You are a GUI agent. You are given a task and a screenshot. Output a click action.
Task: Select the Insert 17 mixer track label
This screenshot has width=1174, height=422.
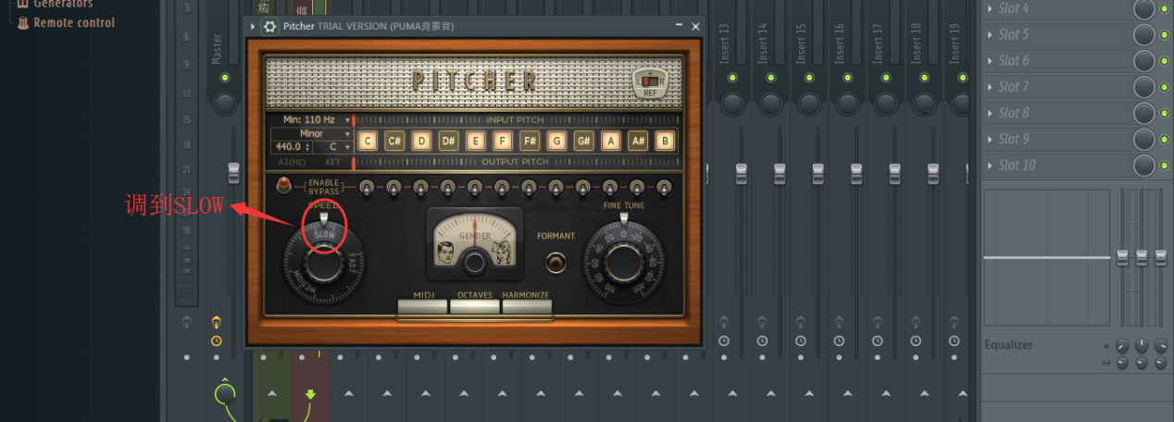pos(878,42)
